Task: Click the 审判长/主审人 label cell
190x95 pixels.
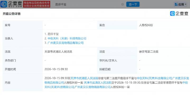Action: pyautogui.click(x=117, y=60)
